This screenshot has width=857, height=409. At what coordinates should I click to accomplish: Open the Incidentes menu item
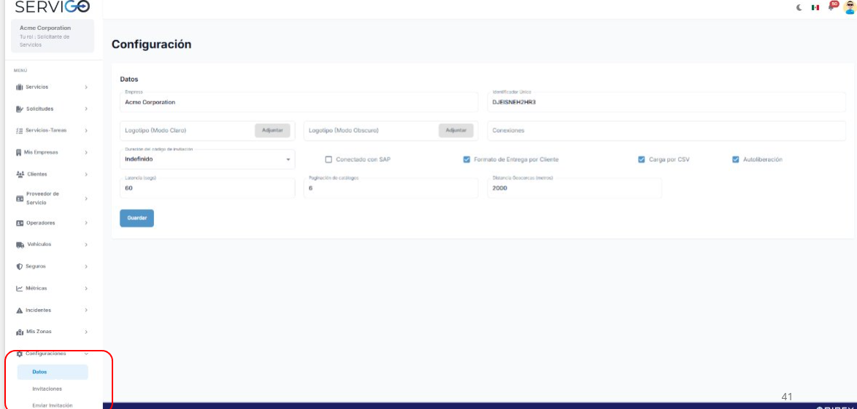pyautogui.click(x=53, y=310)
